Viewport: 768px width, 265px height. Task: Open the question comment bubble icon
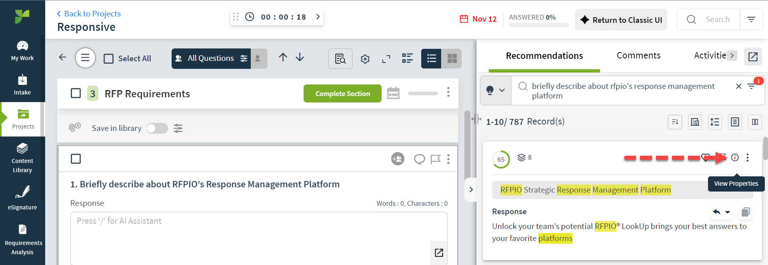[x=419, y=159]
